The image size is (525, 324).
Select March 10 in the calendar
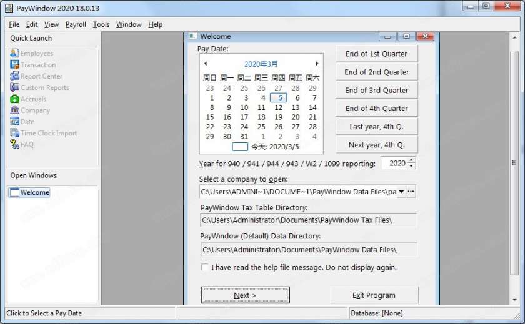pos(244,107)
